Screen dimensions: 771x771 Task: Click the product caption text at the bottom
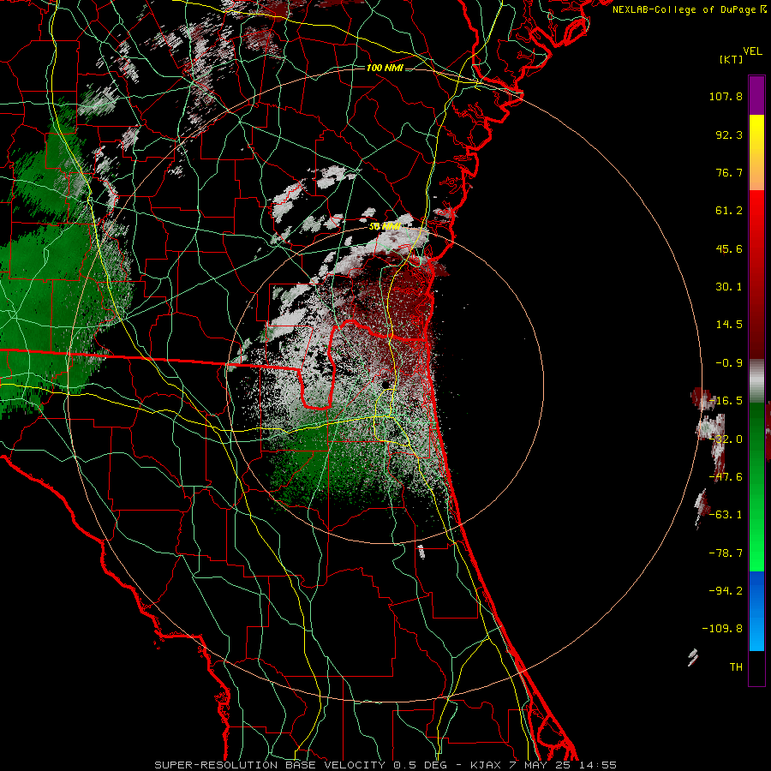385,765
